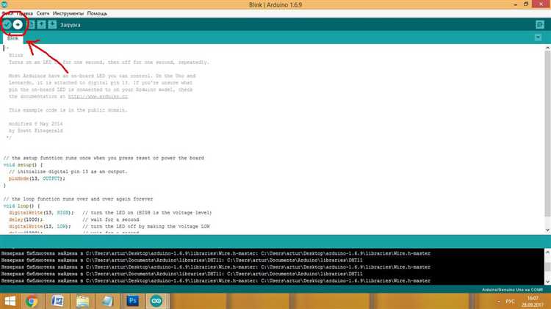Click the console scrollbar up arrow

pyautogui.click(x=547, y=252)
